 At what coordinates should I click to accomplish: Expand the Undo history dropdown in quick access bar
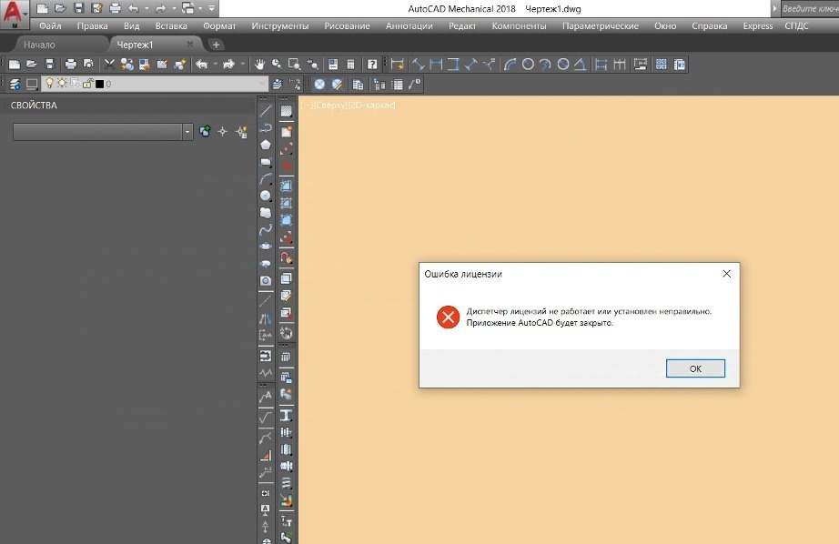point(147,8)
